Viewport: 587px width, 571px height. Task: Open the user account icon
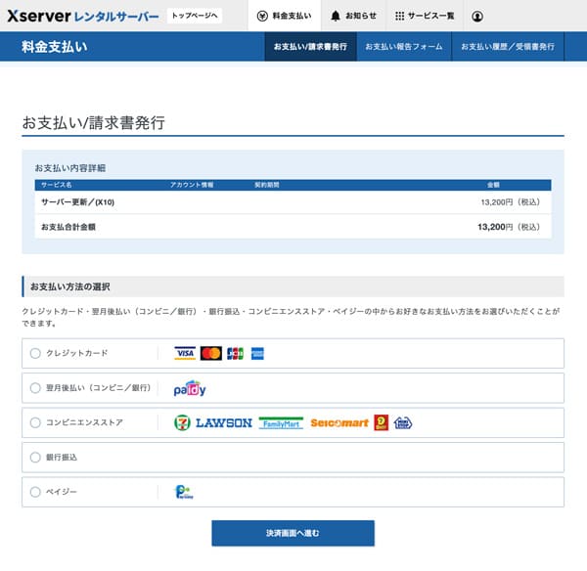tap(477, 17)
